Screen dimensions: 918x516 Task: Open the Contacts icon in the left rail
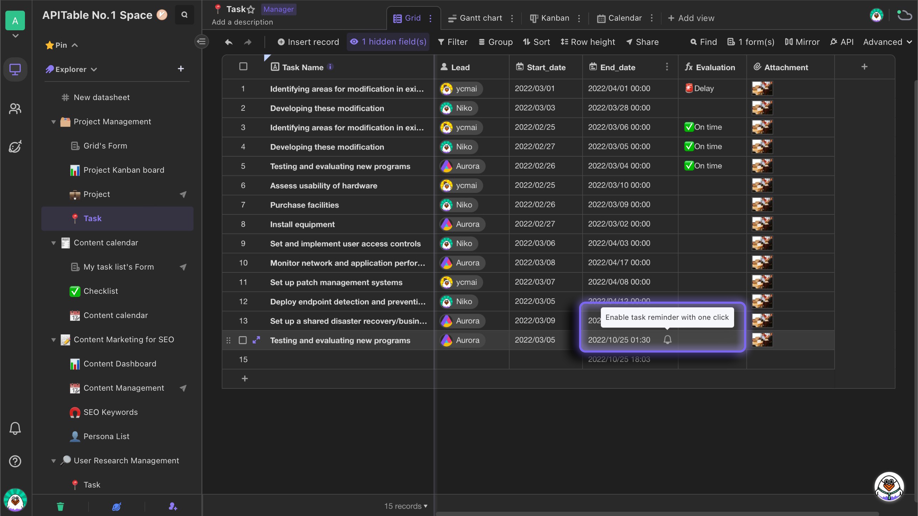coord(15,108)
